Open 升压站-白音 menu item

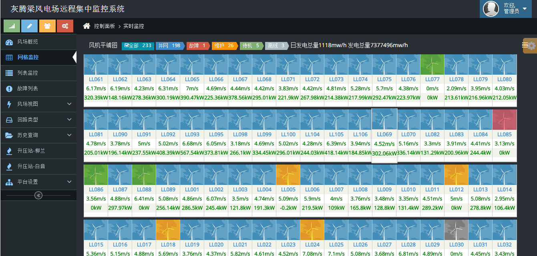(x=38, y=167)
